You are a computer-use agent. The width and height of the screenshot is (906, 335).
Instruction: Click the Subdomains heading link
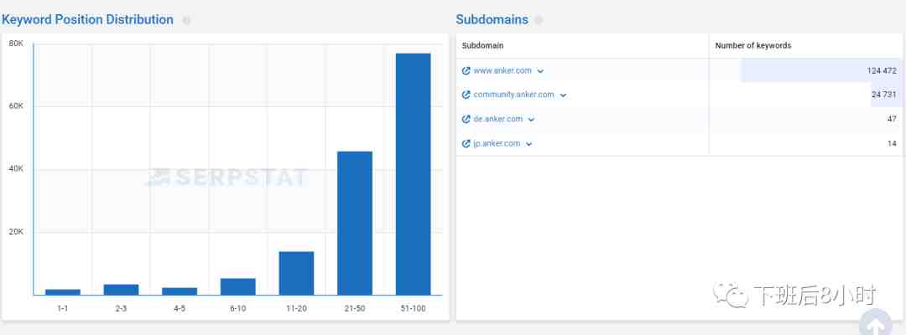(492, 19)
